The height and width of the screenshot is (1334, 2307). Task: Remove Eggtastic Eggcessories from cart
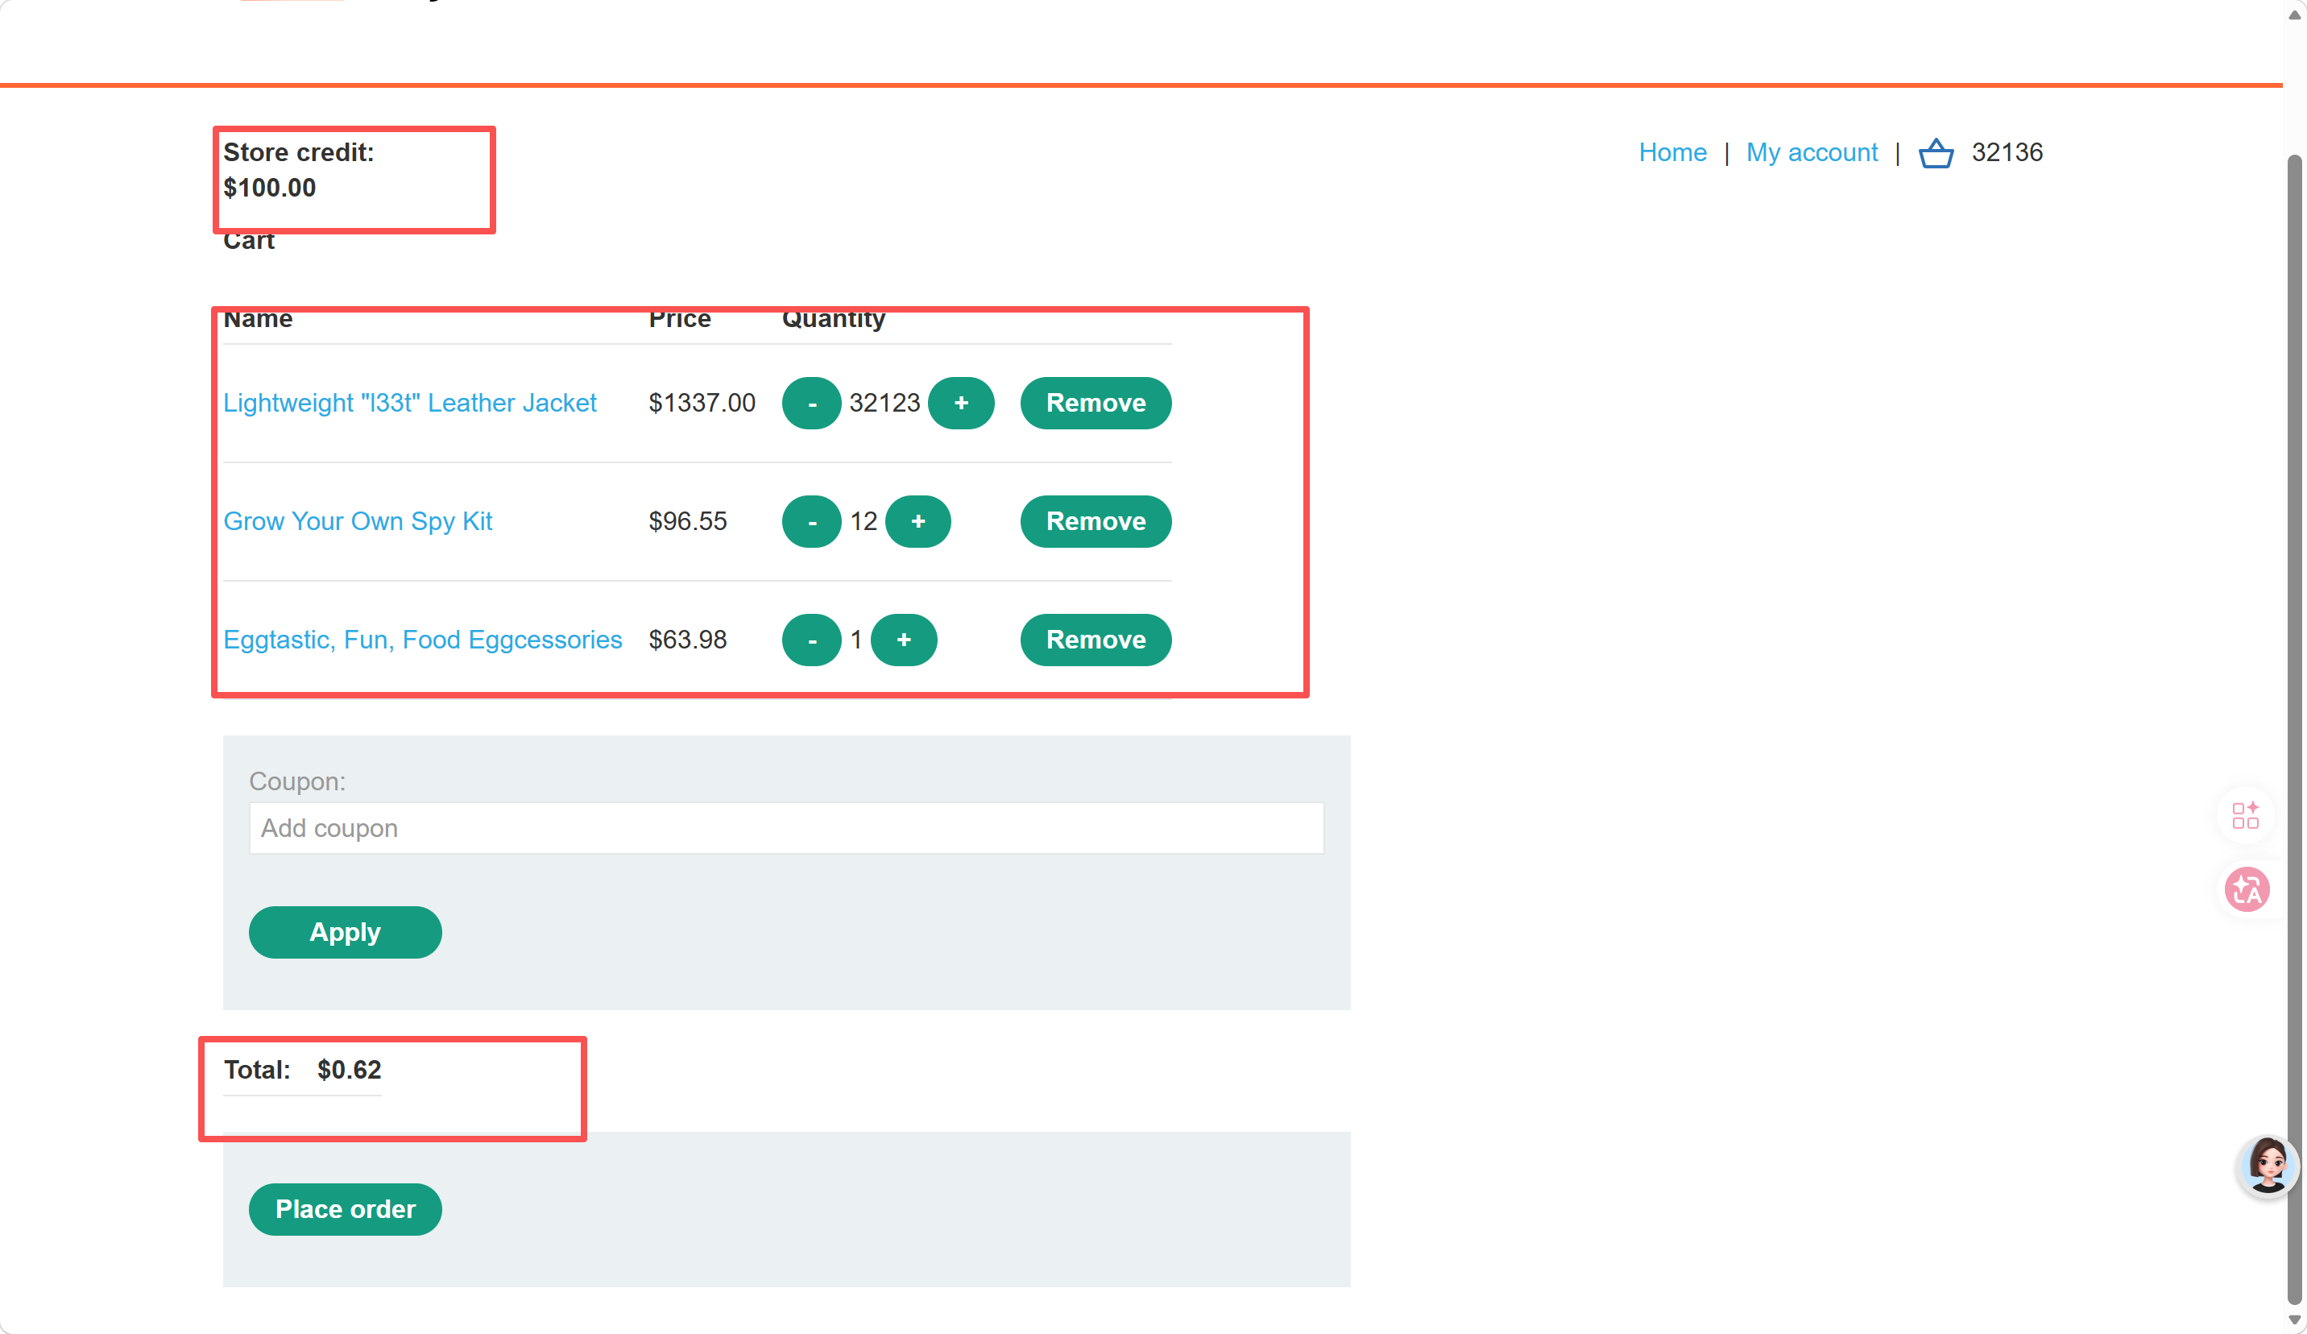click(x=1096, y=639)
